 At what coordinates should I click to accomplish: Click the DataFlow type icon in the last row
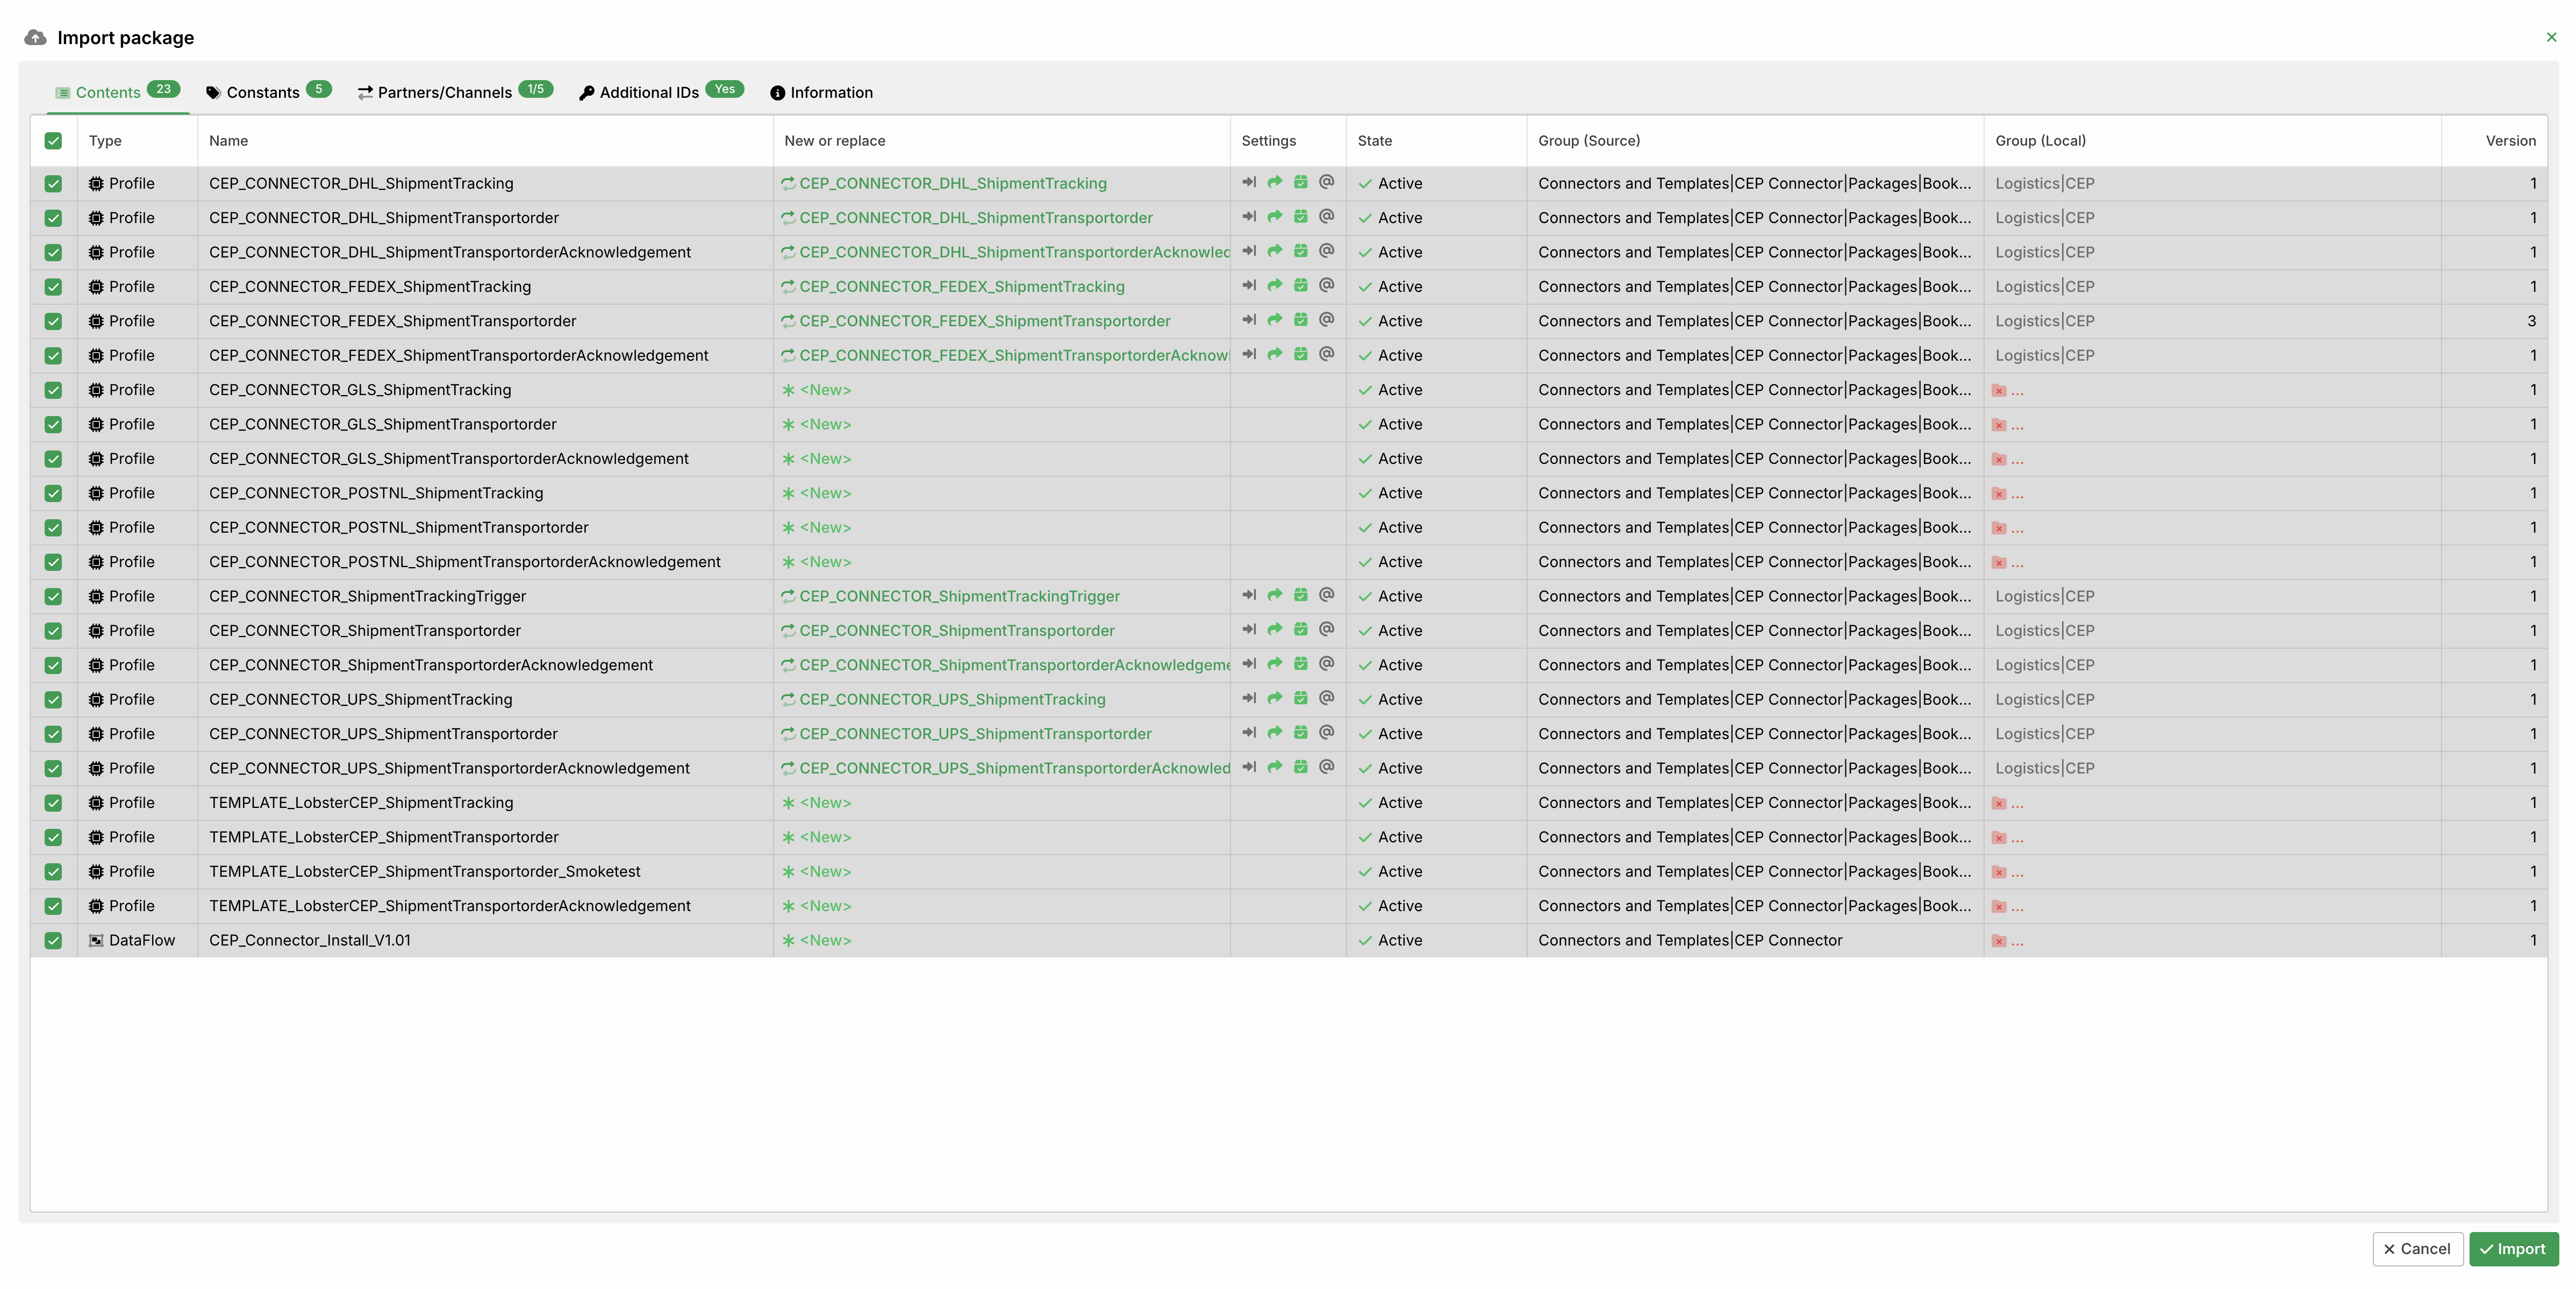click(96, 941)
